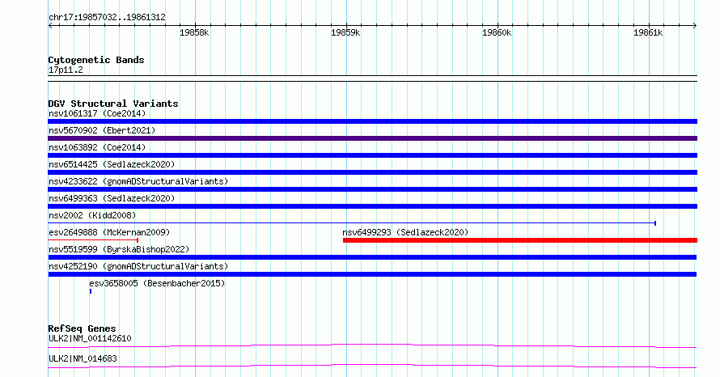The height and width of the screenshot is (377, 720).
Task: Open variant nsv2002 (Kidd2008) label
Action: tap(92, 215)
